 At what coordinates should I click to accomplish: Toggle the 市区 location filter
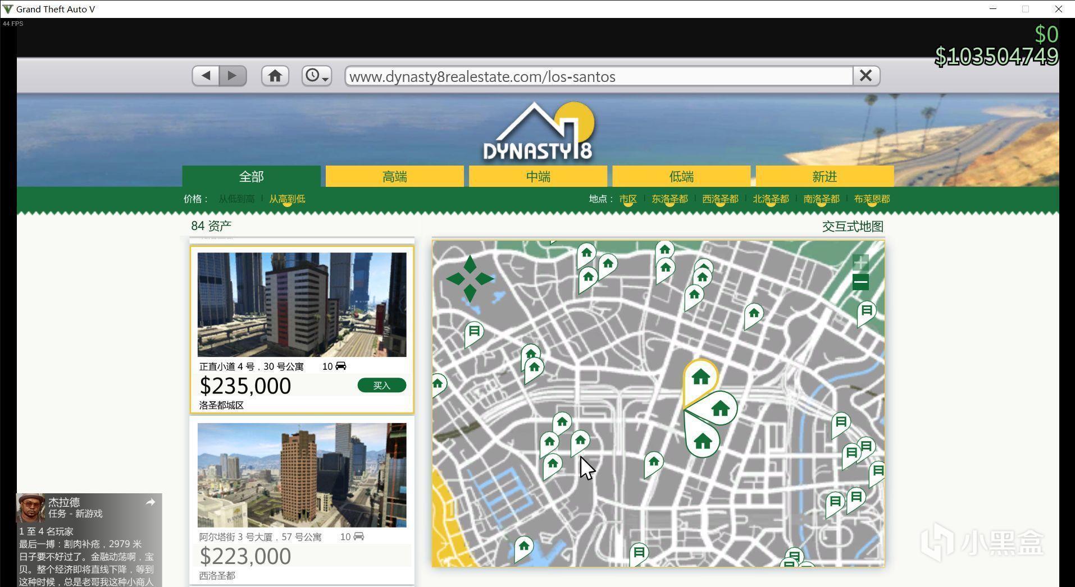click(628, 199)
